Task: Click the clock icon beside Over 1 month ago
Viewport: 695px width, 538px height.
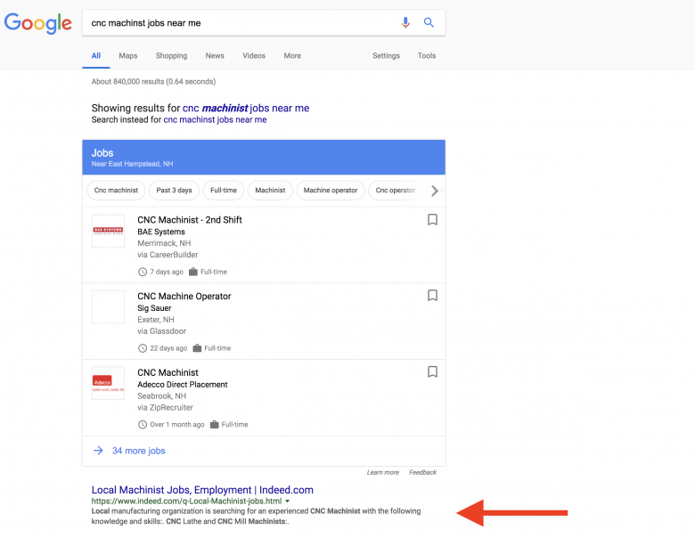Action: (x=143, y=425)
